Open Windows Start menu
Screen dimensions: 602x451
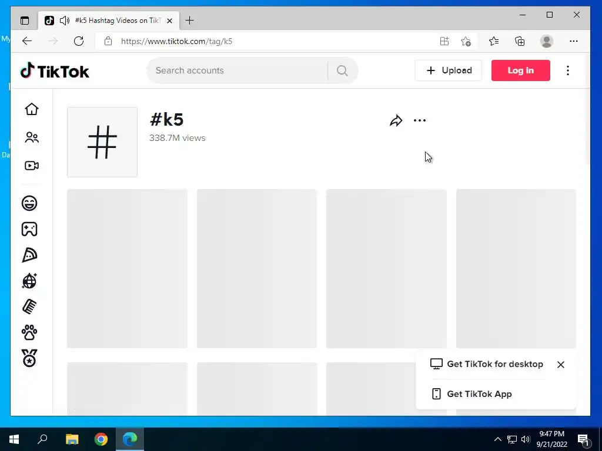coord(14,439)
